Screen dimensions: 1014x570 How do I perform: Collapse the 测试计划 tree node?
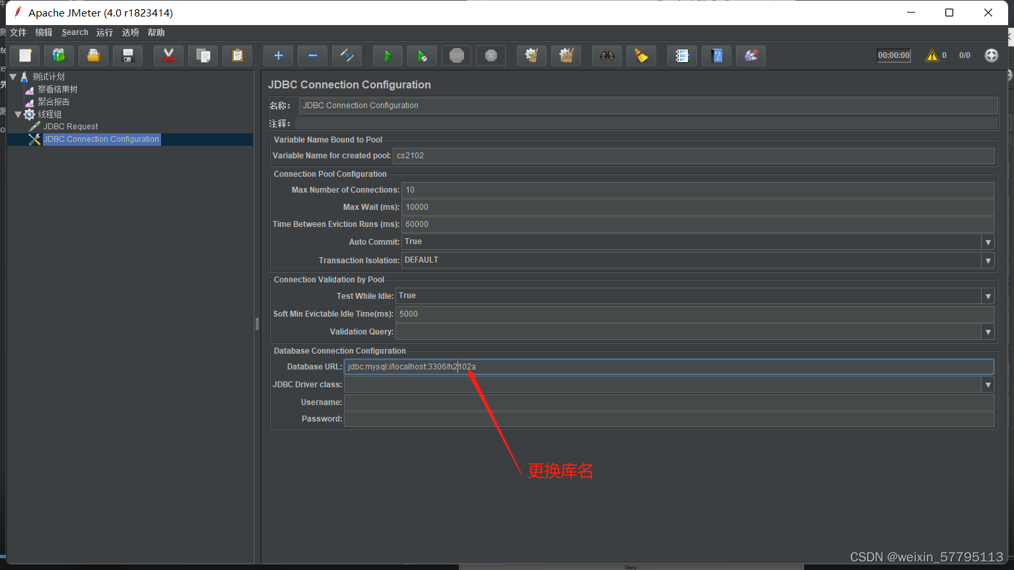coord(13,77)
